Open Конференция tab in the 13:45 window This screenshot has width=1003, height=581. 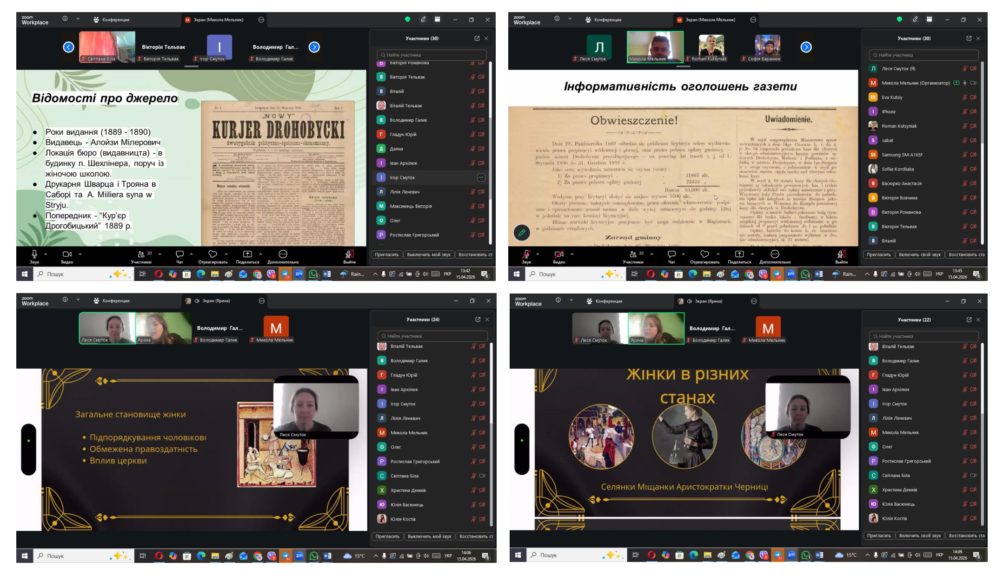pos(604,20)
